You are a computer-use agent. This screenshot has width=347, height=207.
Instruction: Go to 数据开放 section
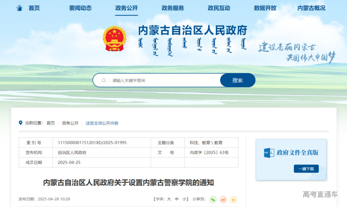[265, 8]
